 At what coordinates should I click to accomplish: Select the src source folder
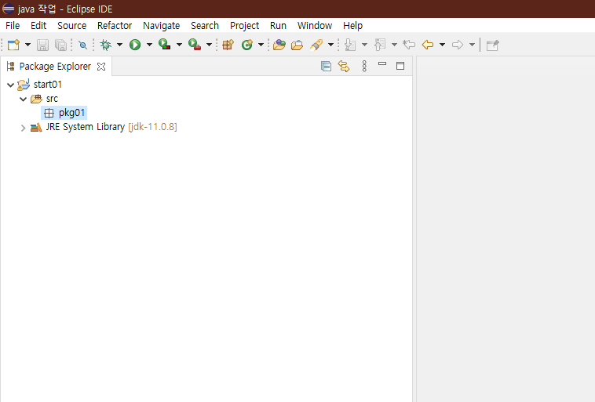52,99
